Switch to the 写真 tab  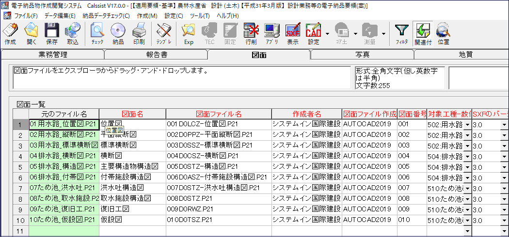pyautogui.click(x=363, y=55)
